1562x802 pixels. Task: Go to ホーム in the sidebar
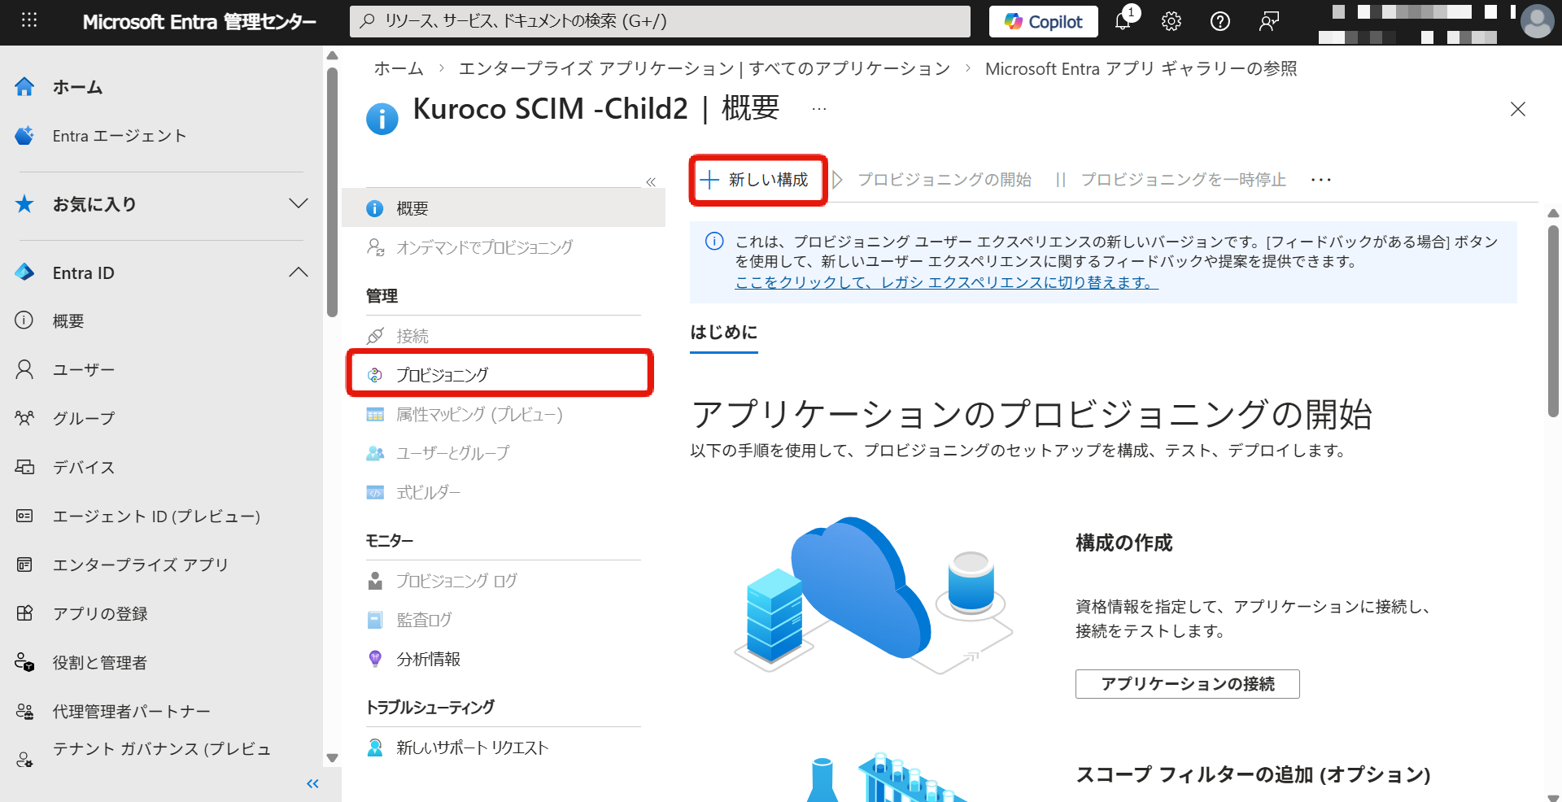pos(78,87)
